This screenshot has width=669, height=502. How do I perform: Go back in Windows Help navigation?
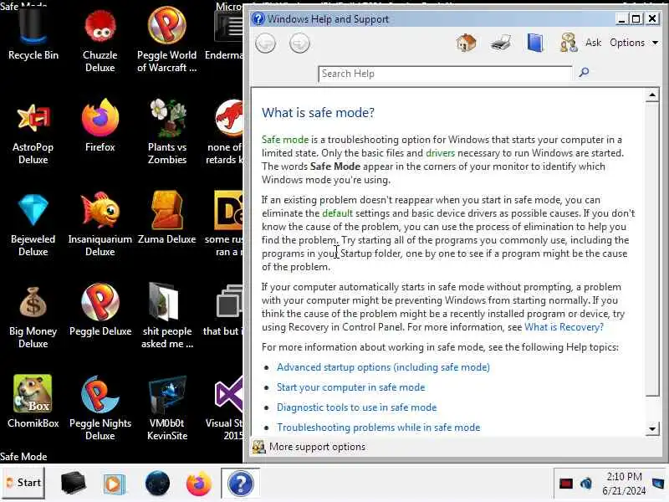point(265,44)
